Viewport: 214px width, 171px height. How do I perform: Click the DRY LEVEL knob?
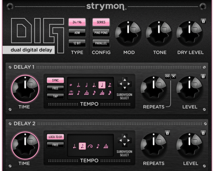[x=190, y=34]
